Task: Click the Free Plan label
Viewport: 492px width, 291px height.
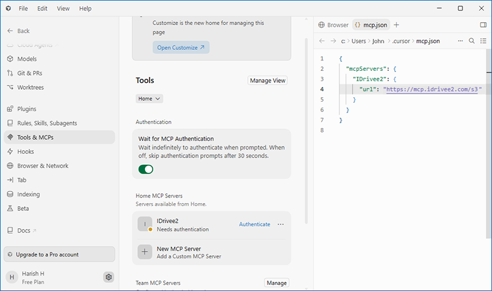Action: [x=33, y=282]
